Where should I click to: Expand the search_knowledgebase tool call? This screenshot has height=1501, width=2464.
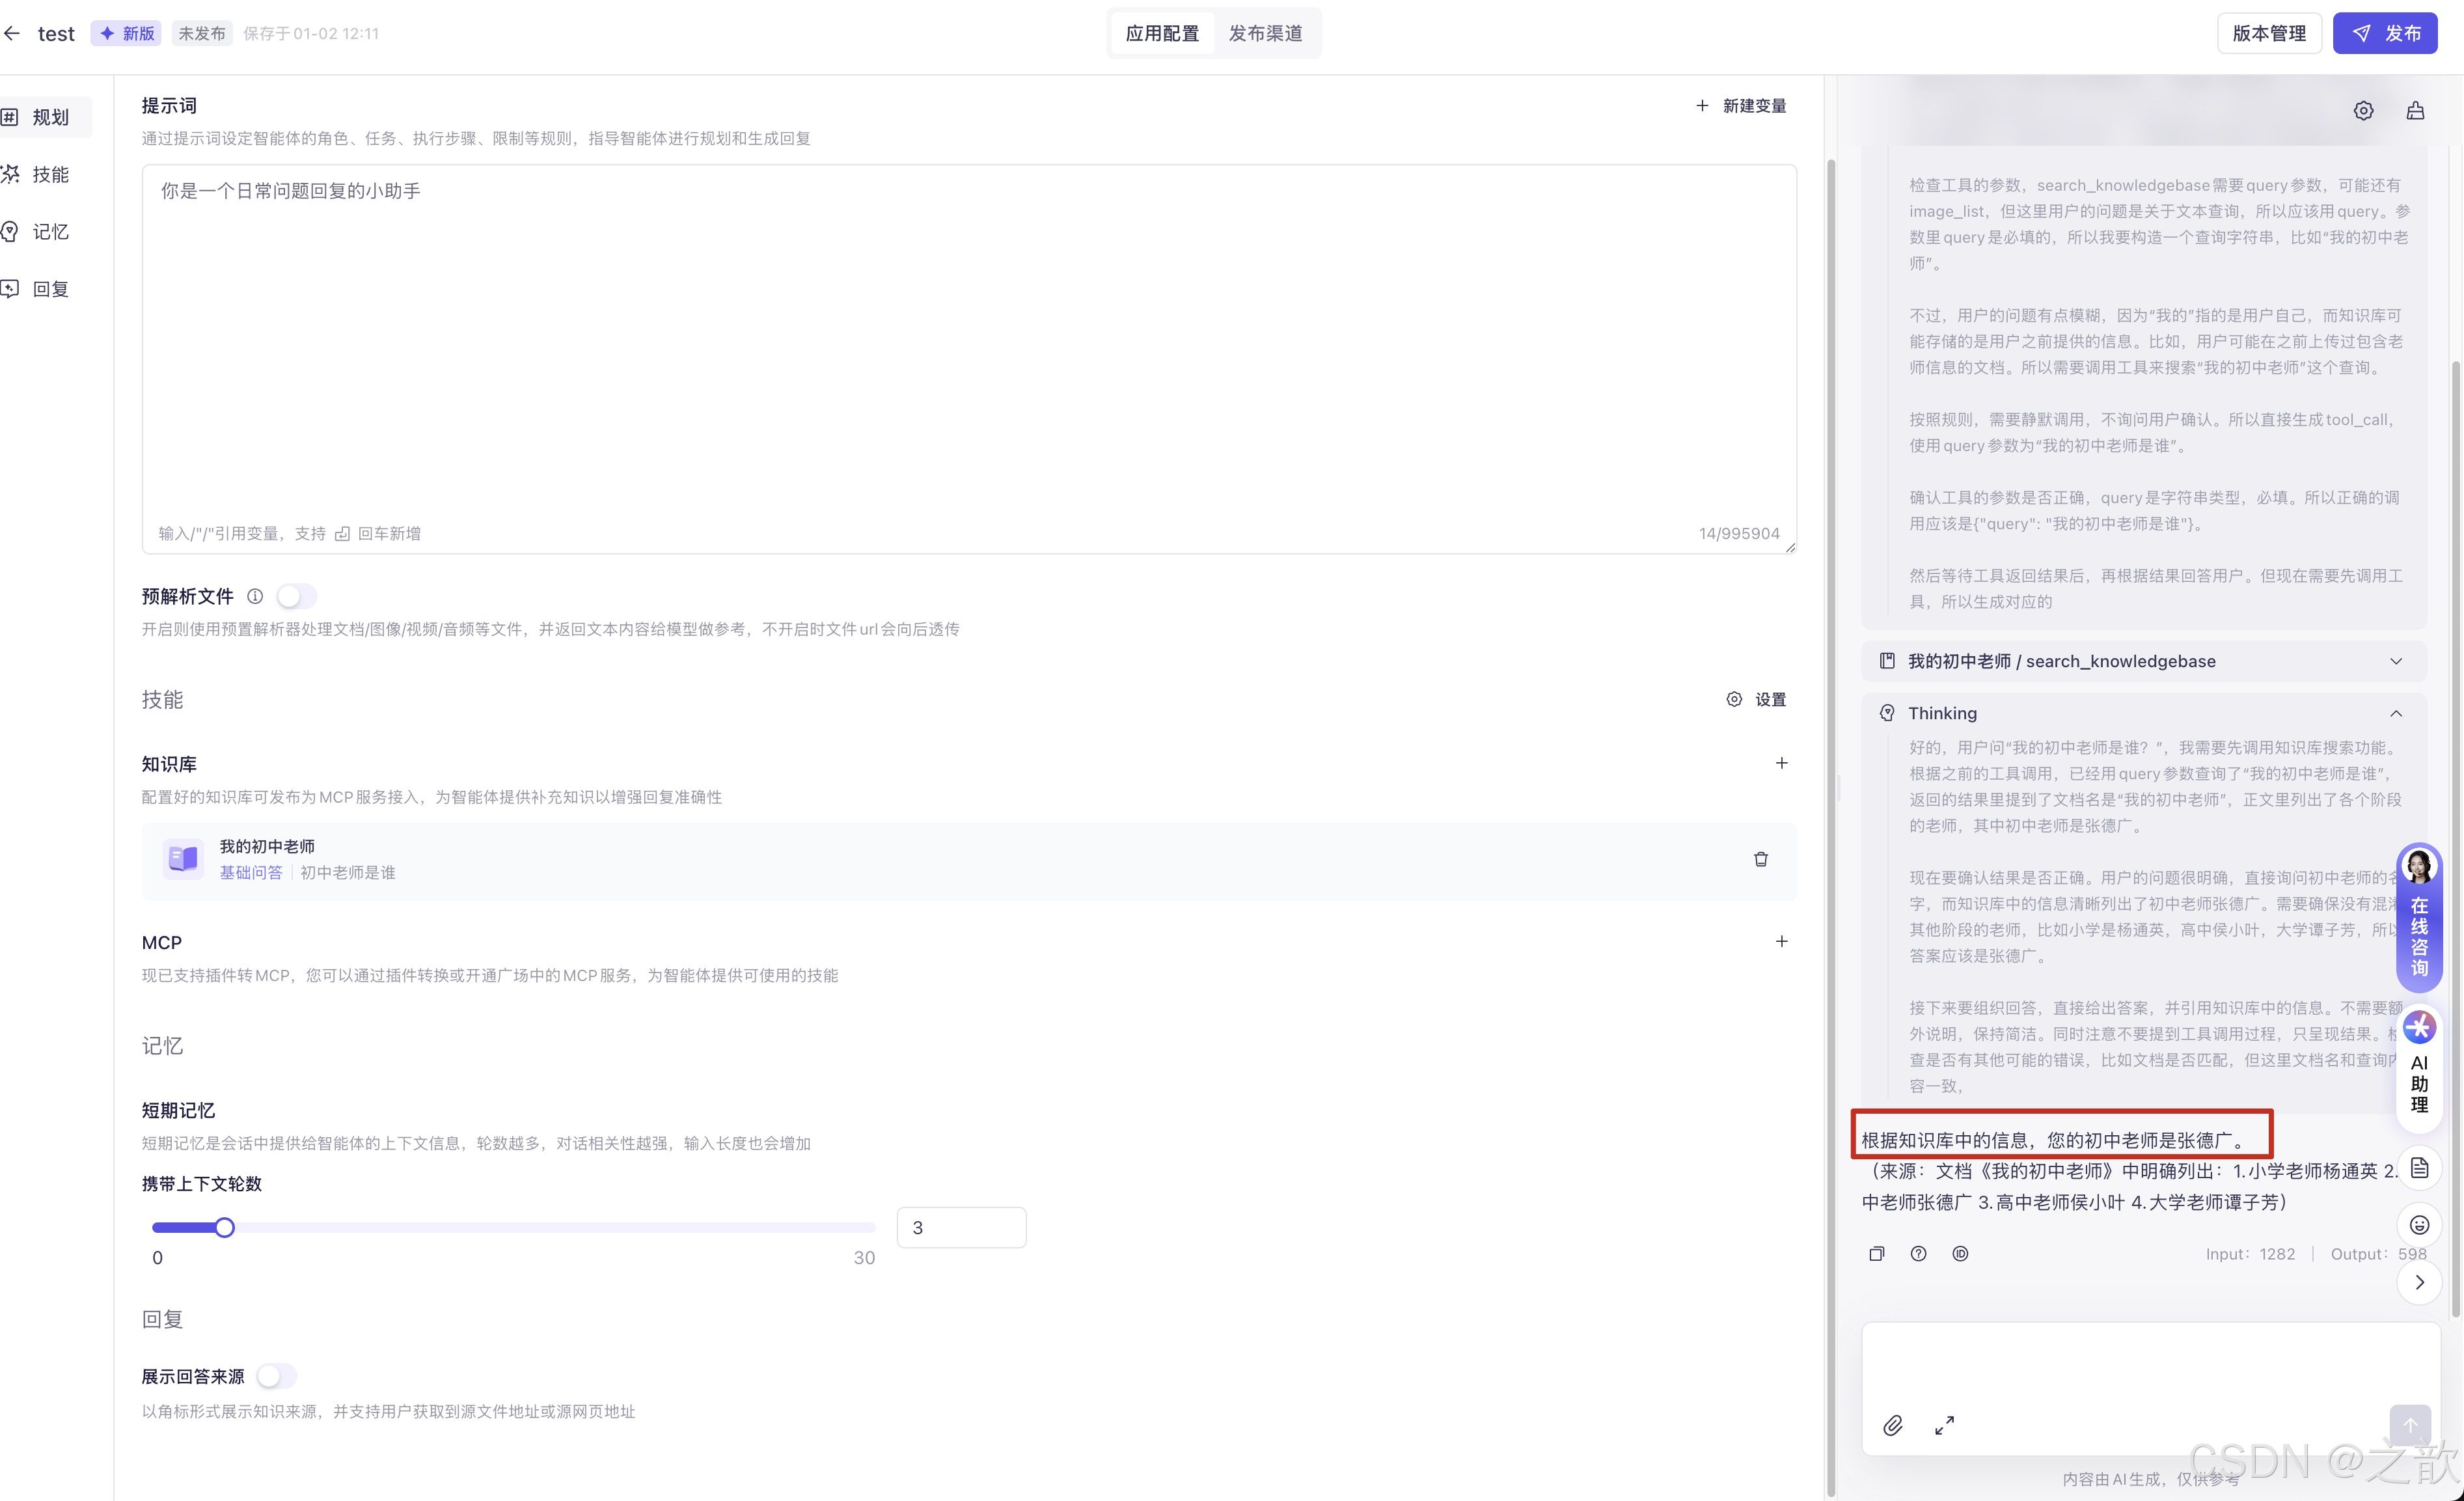2396,661
